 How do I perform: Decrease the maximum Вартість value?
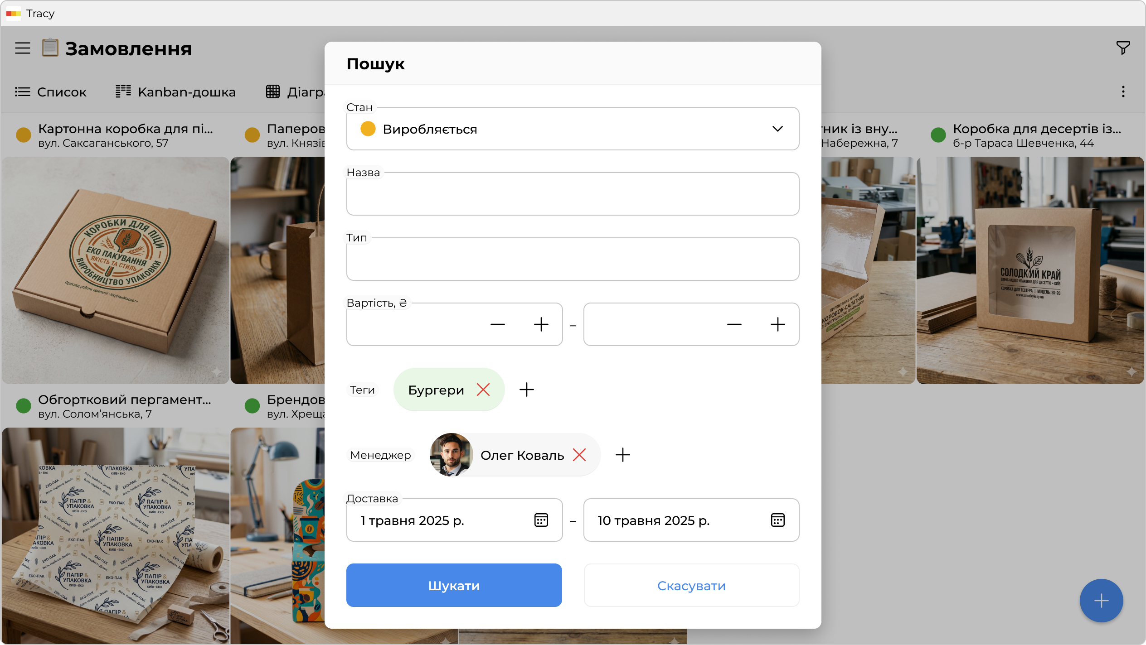click(x=734, y=324)
